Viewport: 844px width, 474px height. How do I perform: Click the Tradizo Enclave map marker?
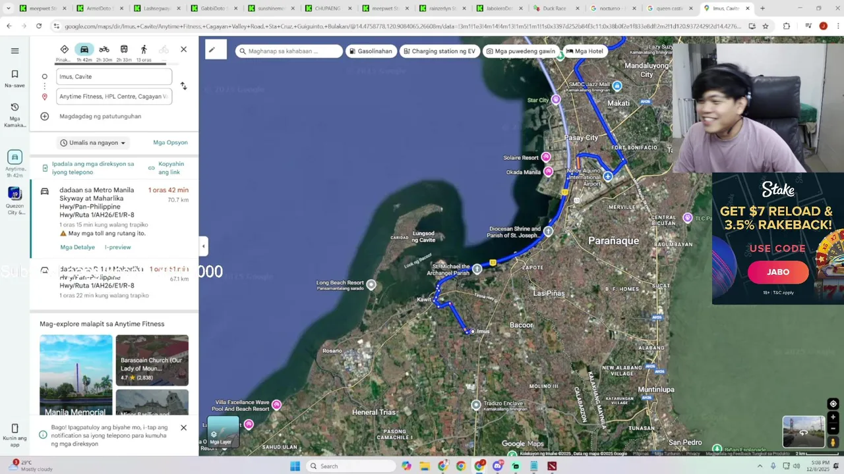click(x=476, y=405)
